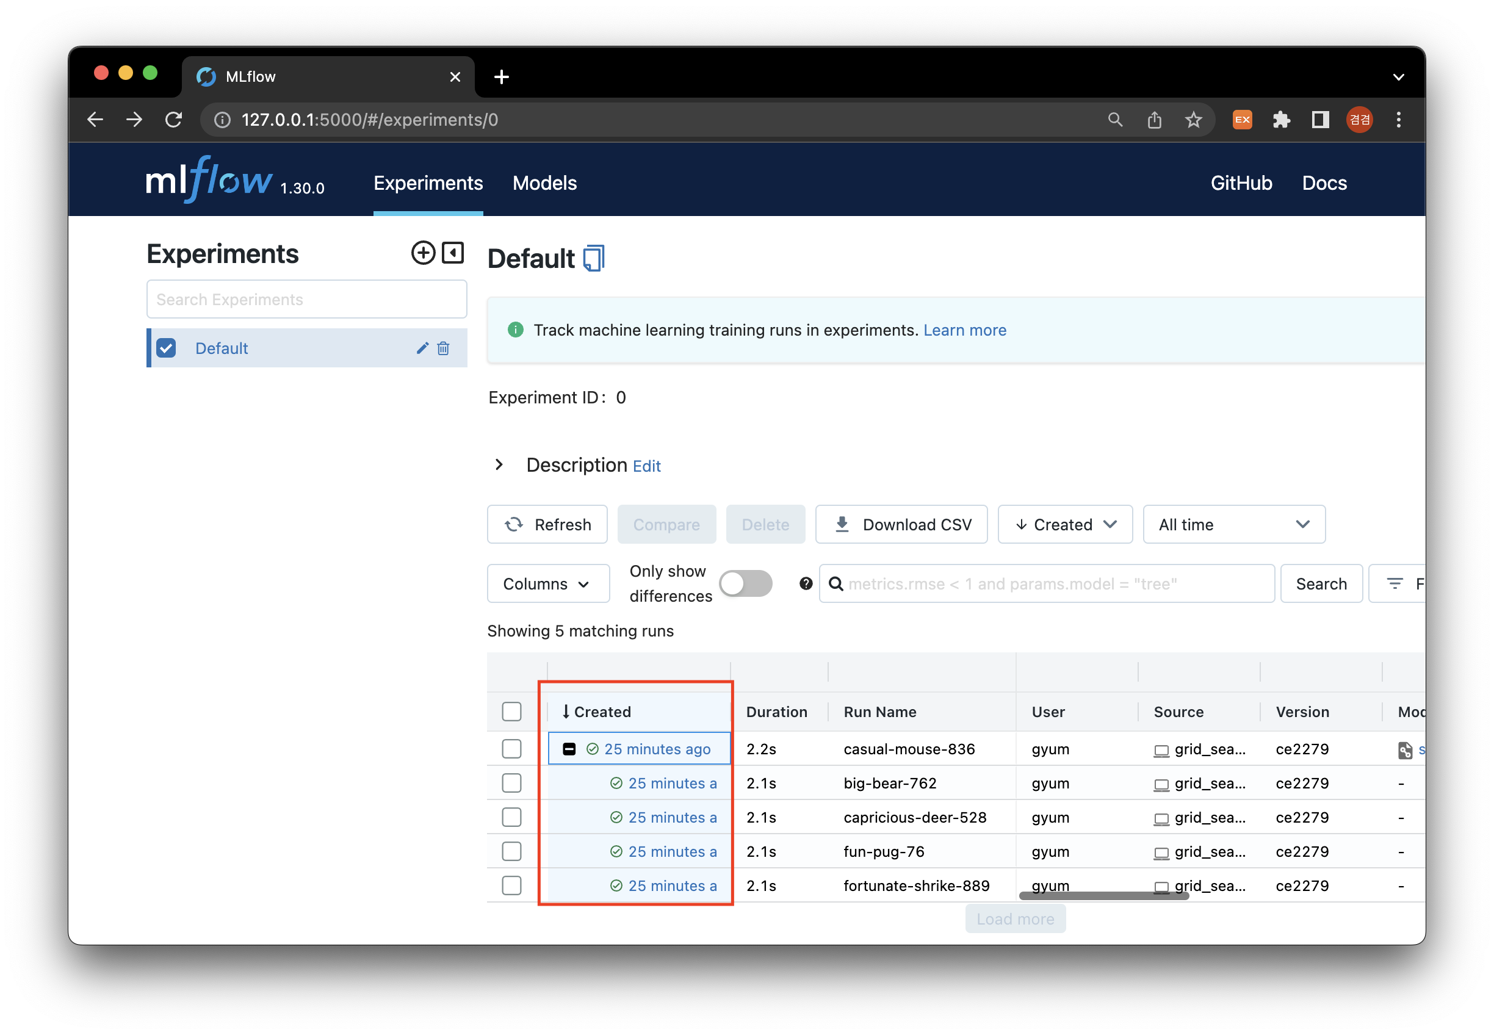Open the Learn more link
This screenshot has height=1035, width=1494.
pyautogui.click(x=964, y=330)
